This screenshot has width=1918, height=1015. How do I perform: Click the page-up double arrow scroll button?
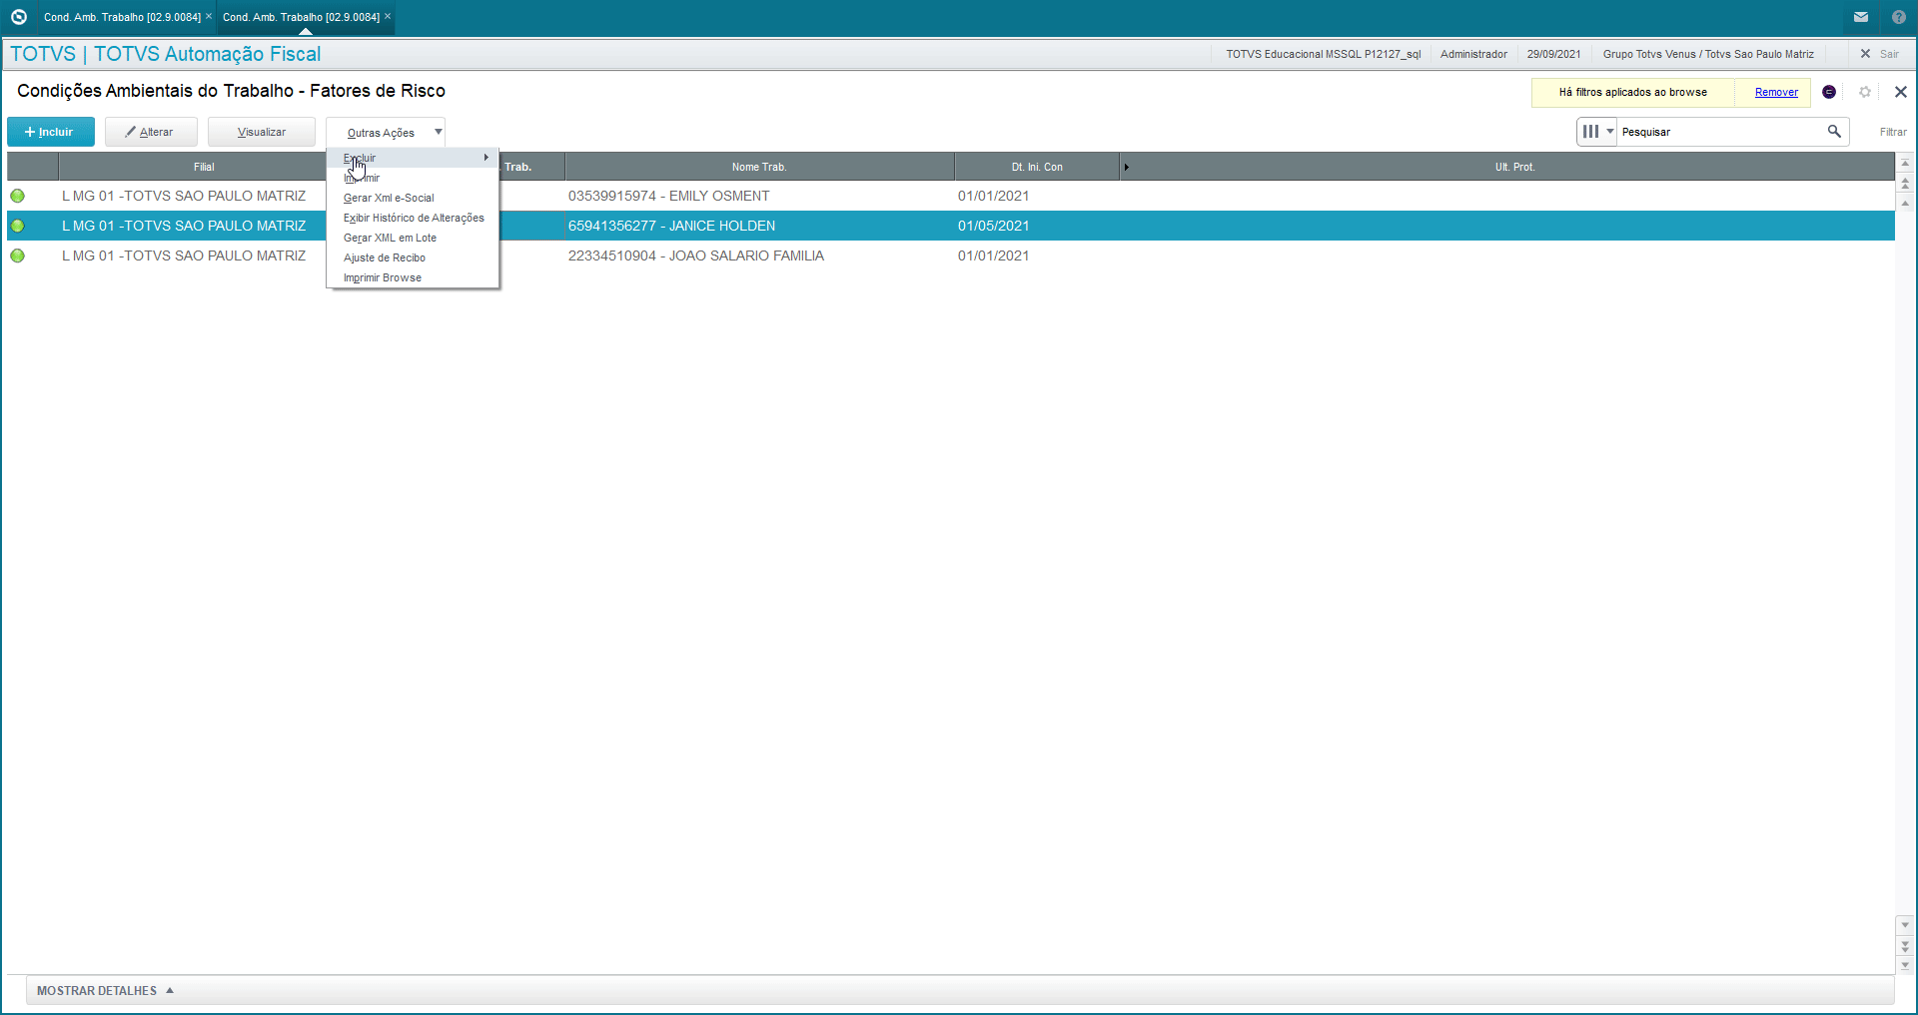[1906, 184]
